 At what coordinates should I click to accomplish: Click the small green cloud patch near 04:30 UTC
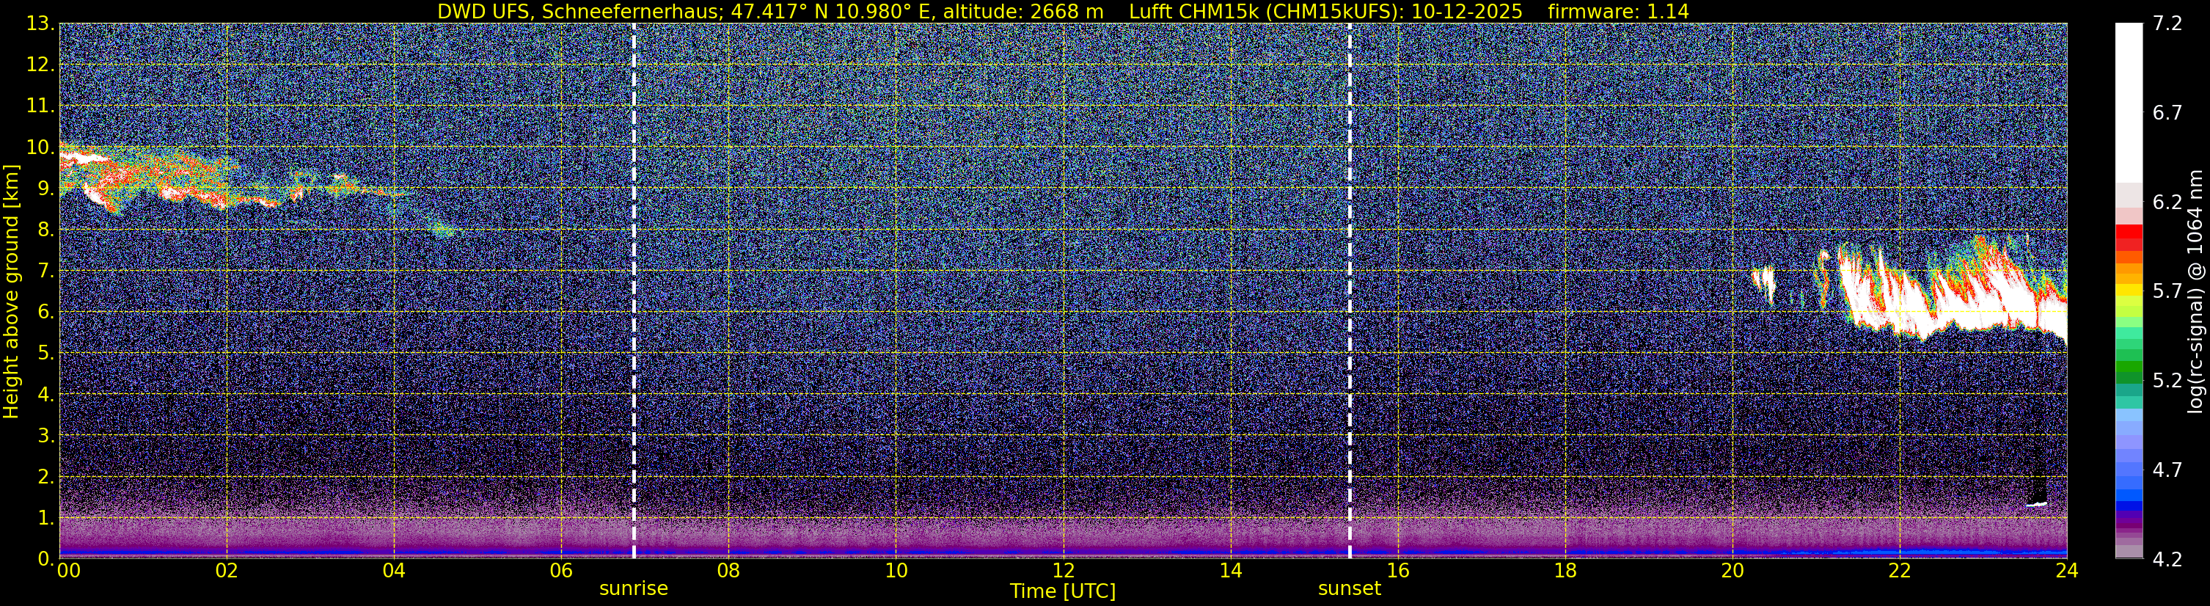443,229
